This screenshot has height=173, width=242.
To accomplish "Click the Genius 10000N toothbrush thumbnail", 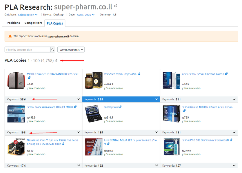I will pos(172,113).
